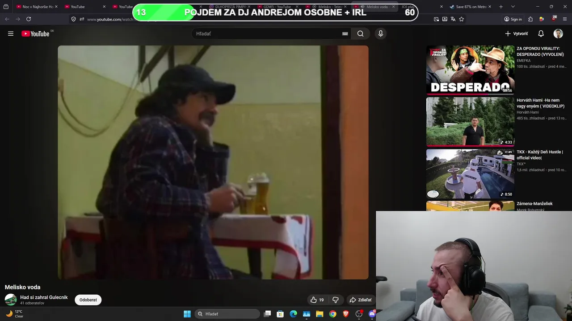Open Brave browser from the taskbar
572x321 pixels.
[346, 314]
